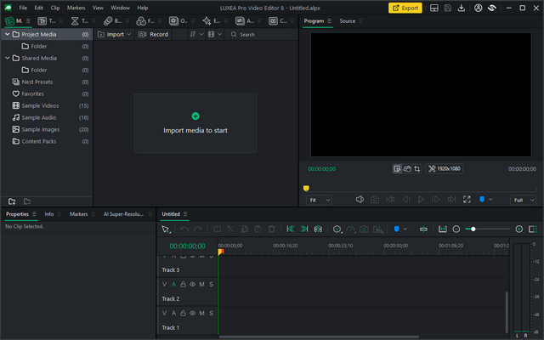Lock Track 2 with padlock icon
This screenshot has height=340, width=544.
[184, 285]
